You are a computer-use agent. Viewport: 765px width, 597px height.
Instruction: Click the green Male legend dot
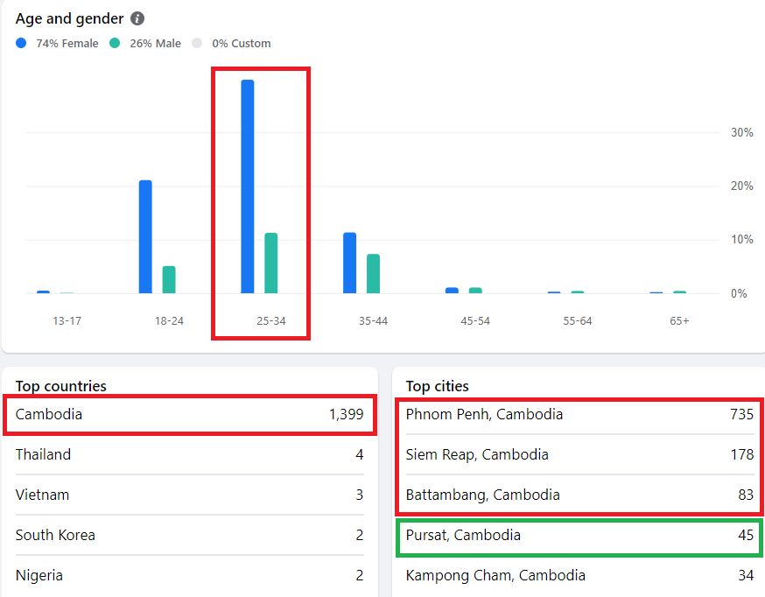pos(115,43)
